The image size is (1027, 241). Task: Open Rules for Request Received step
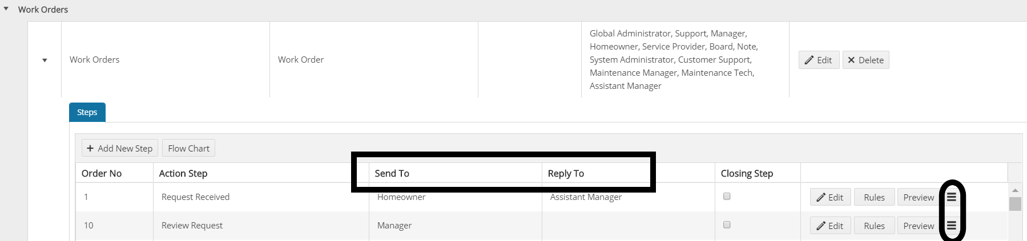(x=874, y=197)
